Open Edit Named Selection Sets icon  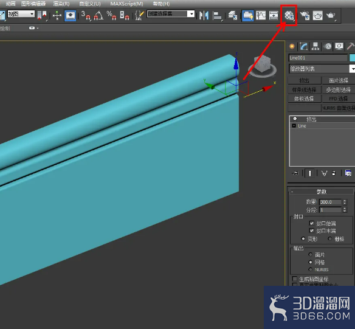click(x=139, y=15)
